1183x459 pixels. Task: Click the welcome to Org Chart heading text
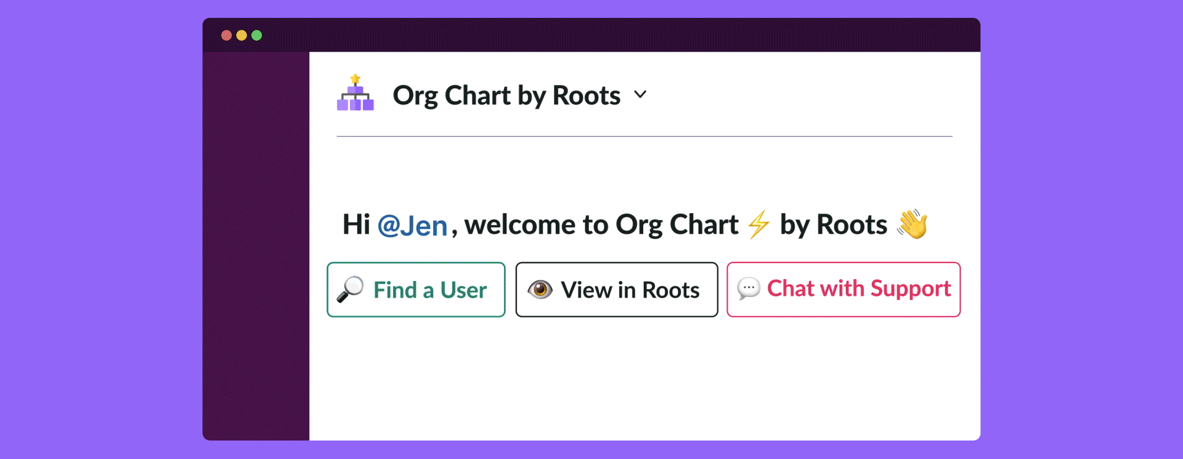601,225
